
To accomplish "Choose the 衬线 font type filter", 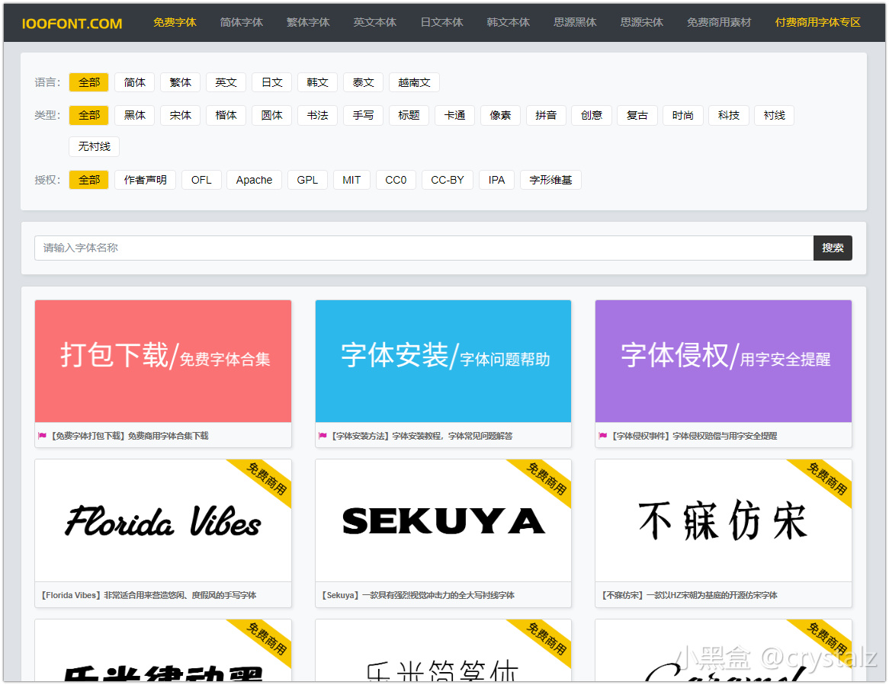I will pos(775,115).
